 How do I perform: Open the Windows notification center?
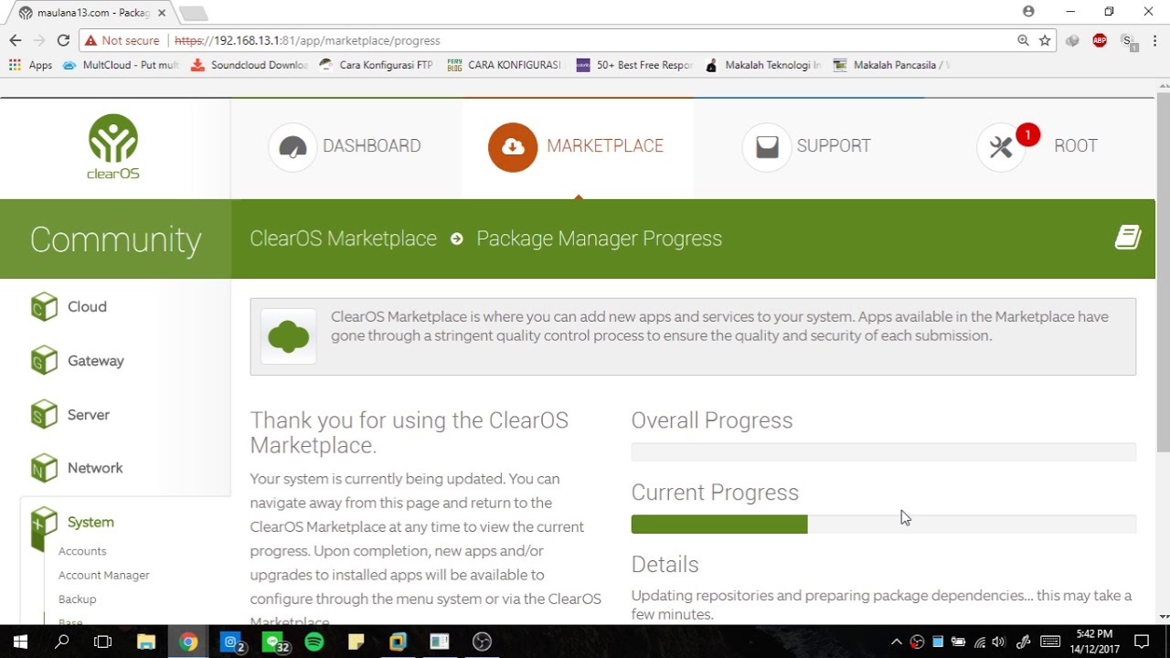click(x=1142, y=642)
